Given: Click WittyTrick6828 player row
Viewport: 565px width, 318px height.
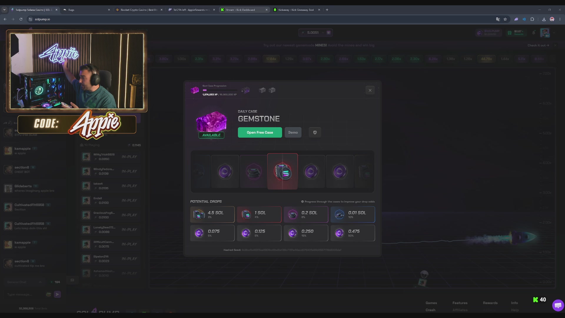Looking at the screenshot, I should pyautogui.click(x=110, y=157).
